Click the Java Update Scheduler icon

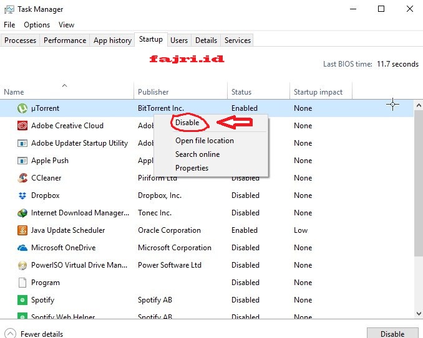point(22,230)
